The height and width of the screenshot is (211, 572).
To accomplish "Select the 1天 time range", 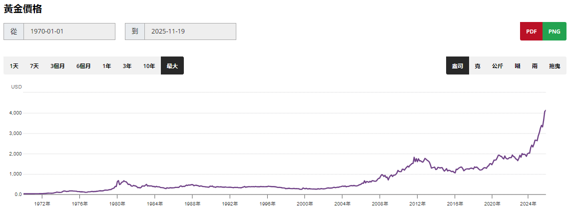I will click(x=14, y=66).
